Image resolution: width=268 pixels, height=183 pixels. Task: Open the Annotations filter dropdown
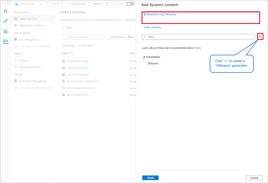click(x=122, y=37)
